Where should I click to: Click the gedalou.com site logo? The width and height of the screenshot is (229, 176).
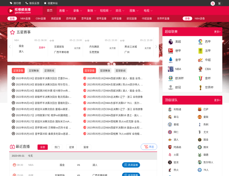(19, 11)
